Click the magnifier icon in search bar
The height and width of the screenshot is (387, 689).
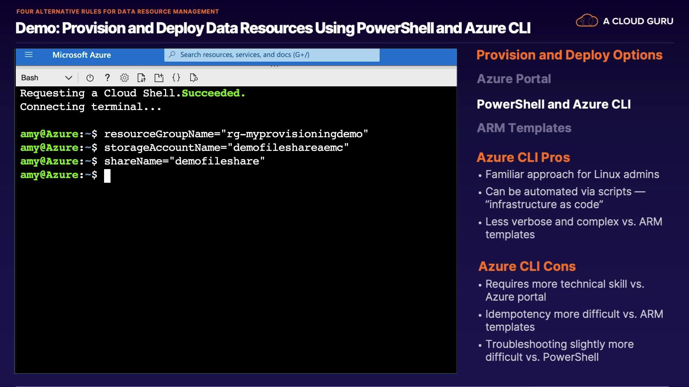coord(172,54)
